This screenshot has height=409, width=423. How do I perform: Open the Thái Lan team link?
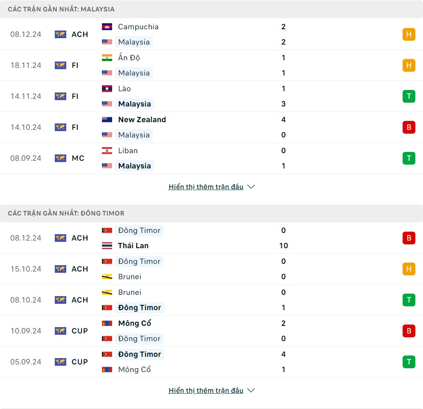coord(133,246)
